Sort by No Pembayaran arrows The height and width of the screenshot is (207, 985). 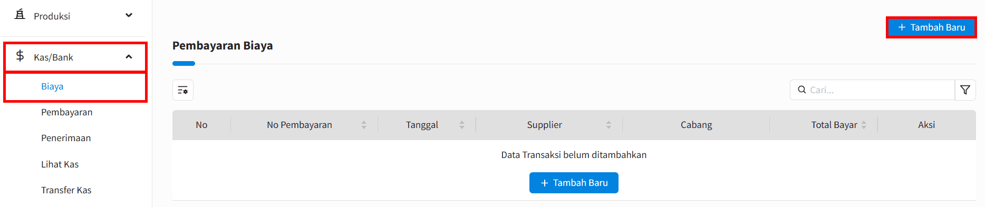364,125
